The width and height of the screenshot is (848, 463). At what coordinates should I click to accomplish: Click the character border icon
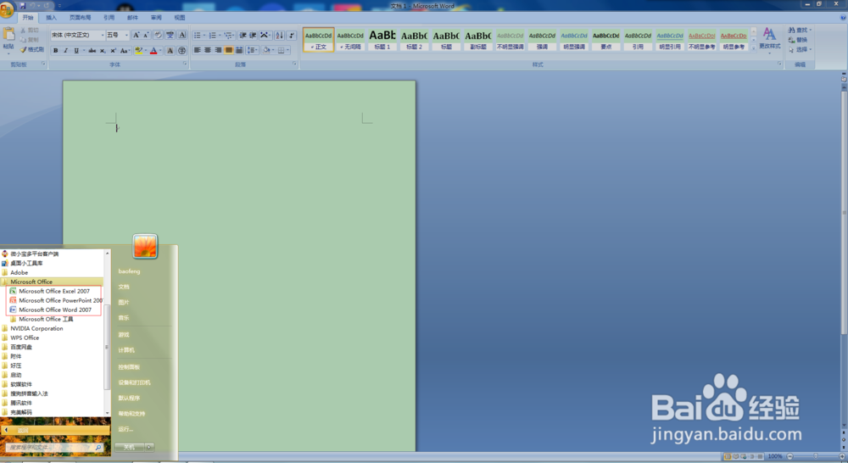coord(182,35)
